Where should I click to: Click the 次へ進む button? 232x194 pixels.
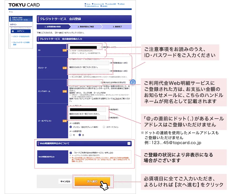92,182
